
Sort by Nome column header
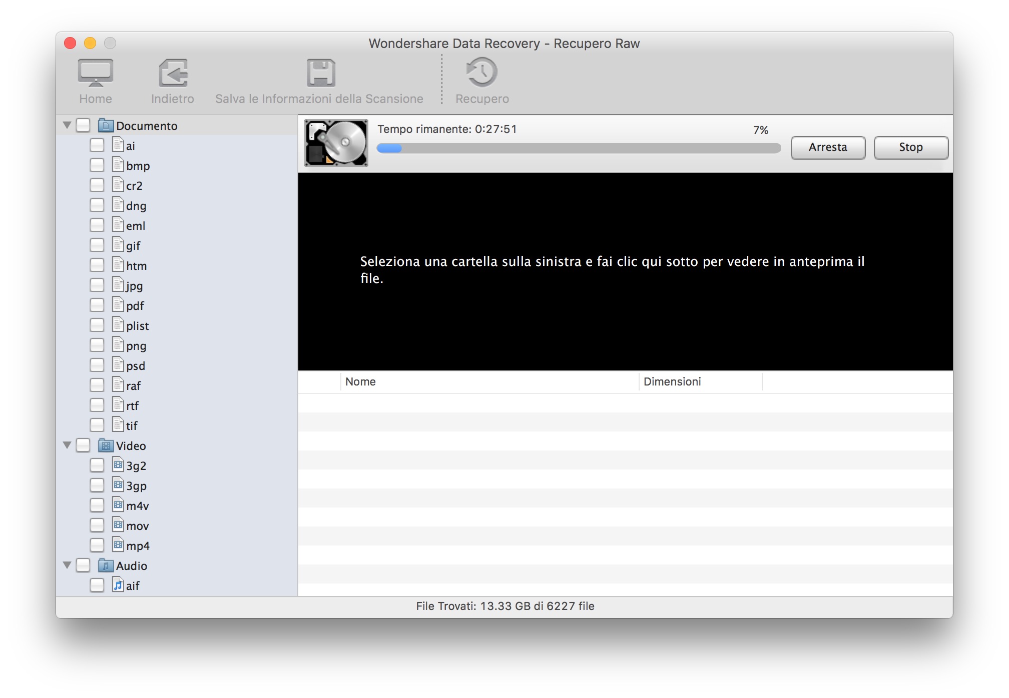pos(360,382)
